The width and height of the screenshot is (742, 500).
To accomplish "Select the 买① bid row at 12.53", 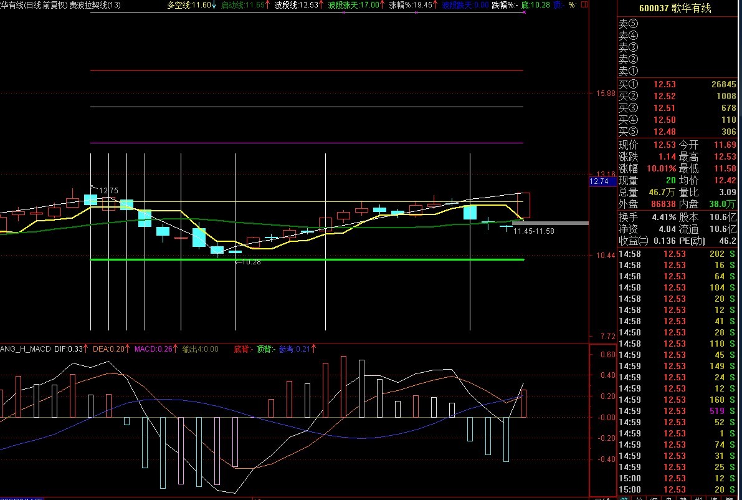I will (x=678, y=84).
